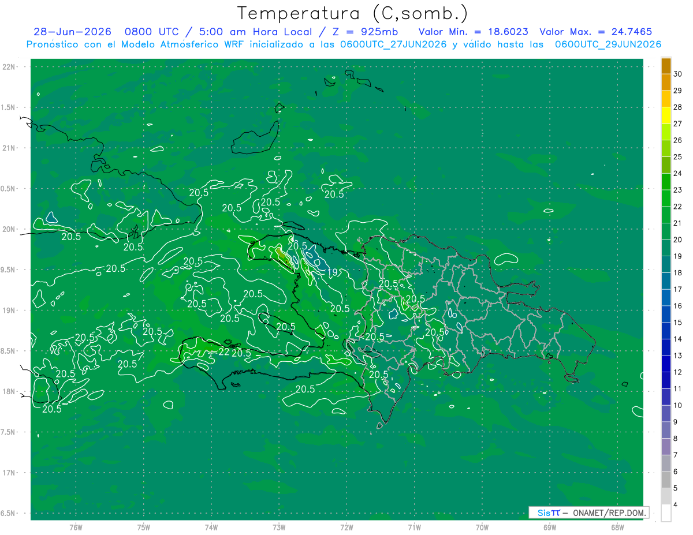The width and height of the screenshot is (693, 535).
Task: Pick the teal swatch between 18 and 19
Action: [666, 264]
